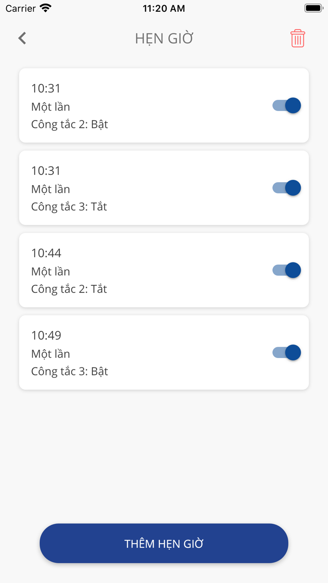The width and height of the screenshot is (328, 583).
Task: Select the red trash can to clear timers
Action: click(298, 38)
